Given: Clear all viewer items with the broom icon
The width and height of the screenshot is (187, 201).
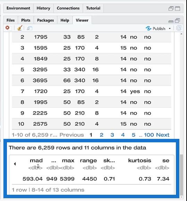Looking at the screenshot, I should click(x=19, y=28).
